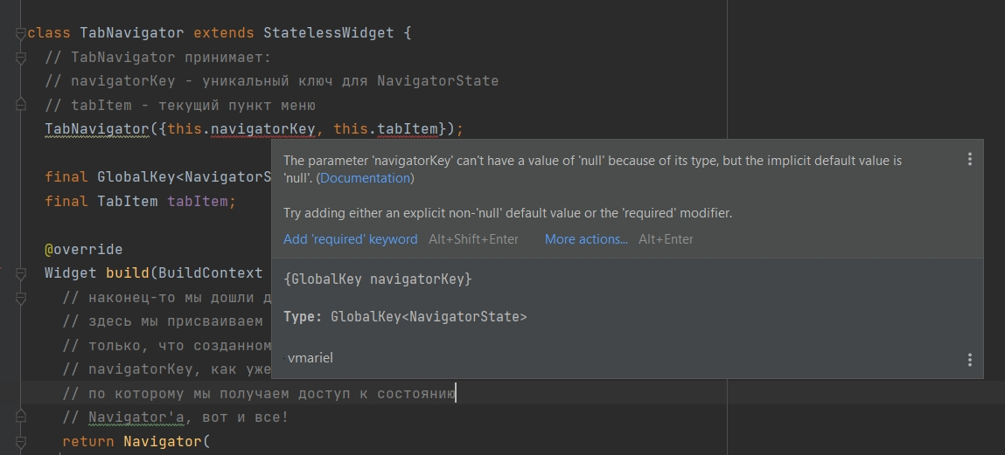Fold the comment starting at 'TabNavigator принимает'
The width and height of the screenshot is (1005, 455).
(20, 58)
